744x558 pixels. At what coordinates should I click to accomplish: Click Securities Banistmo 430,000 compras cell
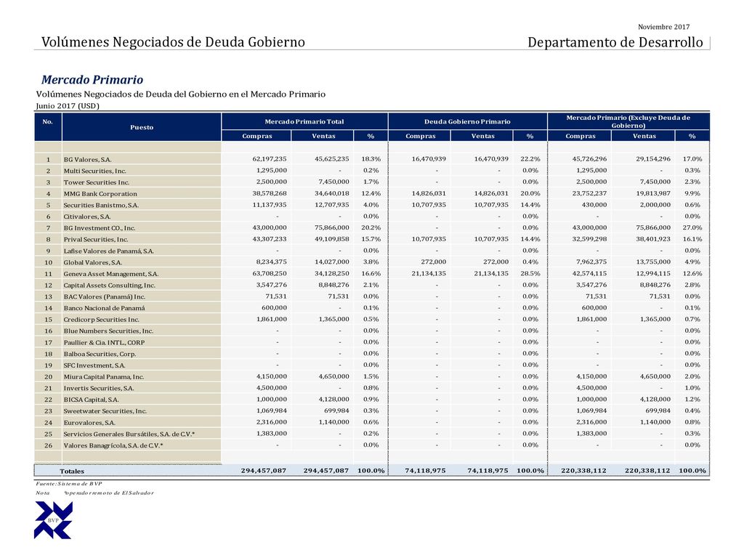(594, 205)
